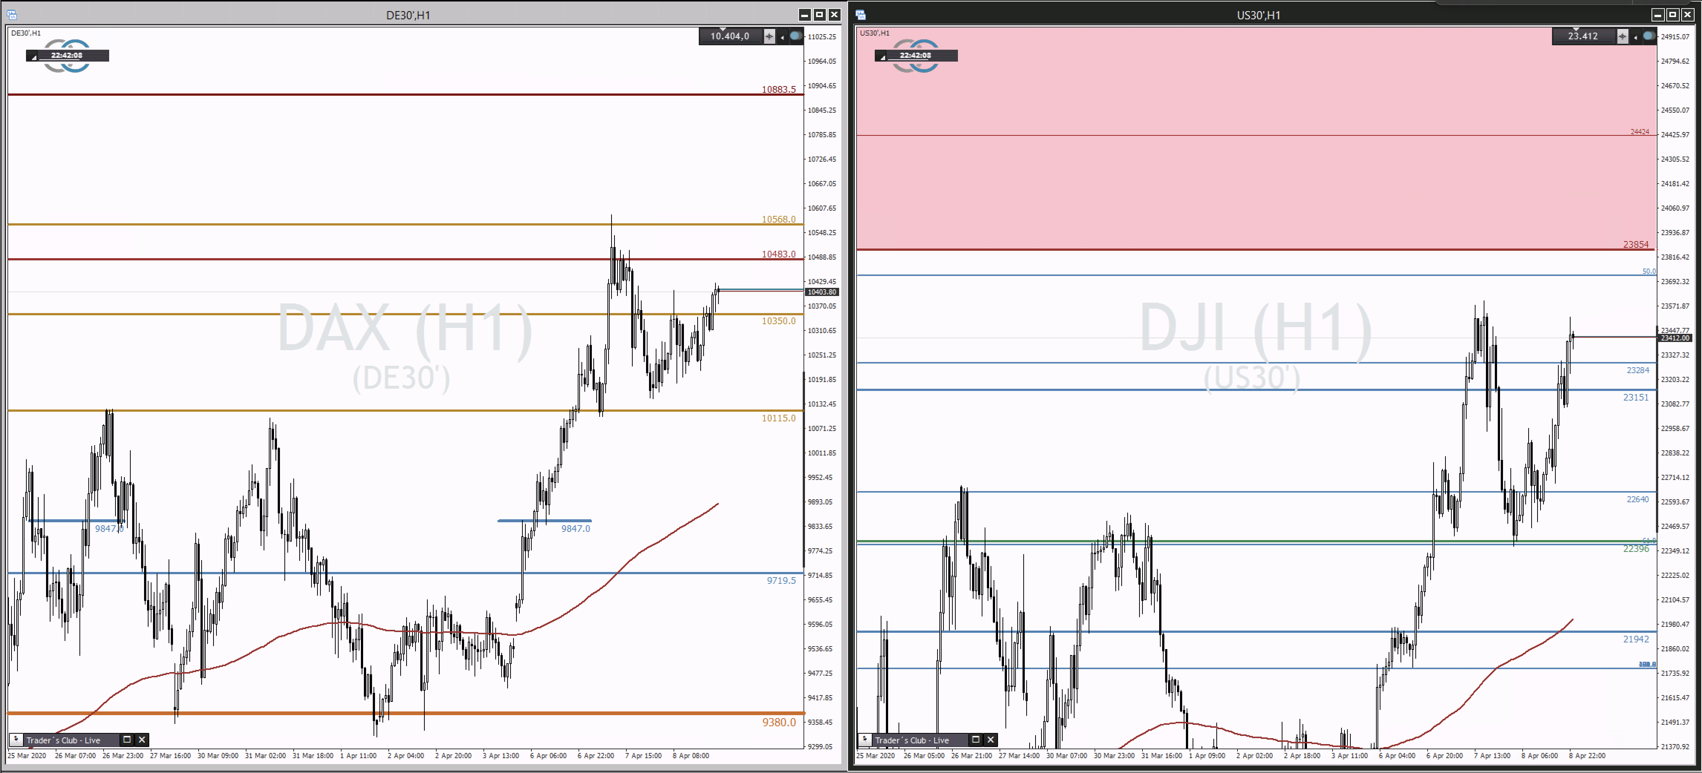Click the DE30 window chart icon in title bar
Image resolution: width=1702 pixels, height=773 pixels.
[x=12, y=14]
